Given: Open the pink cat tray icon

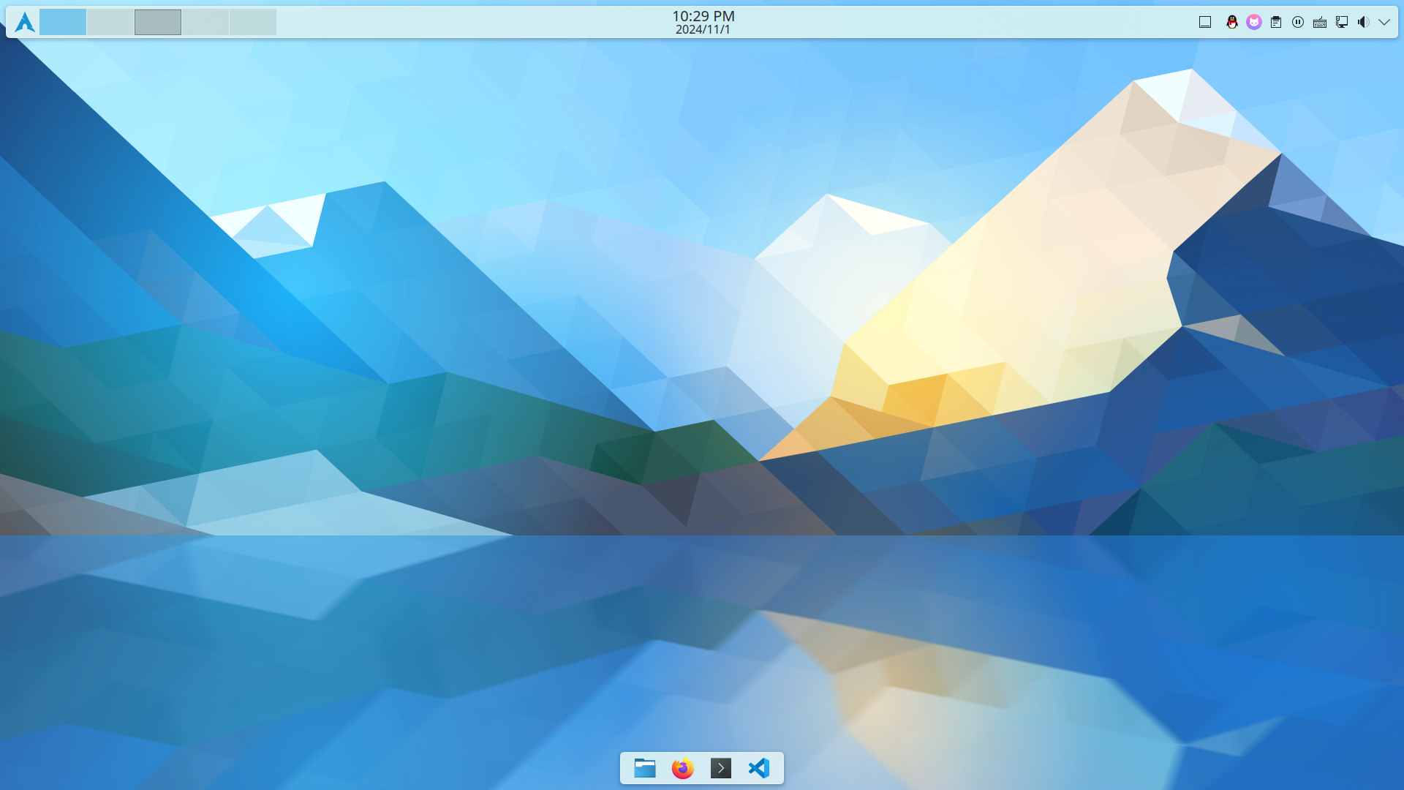Looking at the screenshot, I should pyautogui.click(x=1254, y=22).
